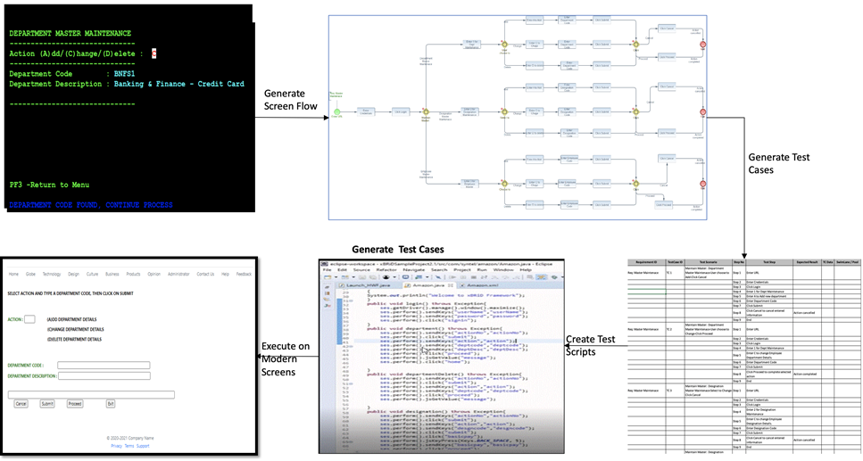Open the Opinion navigation link
The height and width of the screenshot is (461, 863).
(x=154, y=274)
